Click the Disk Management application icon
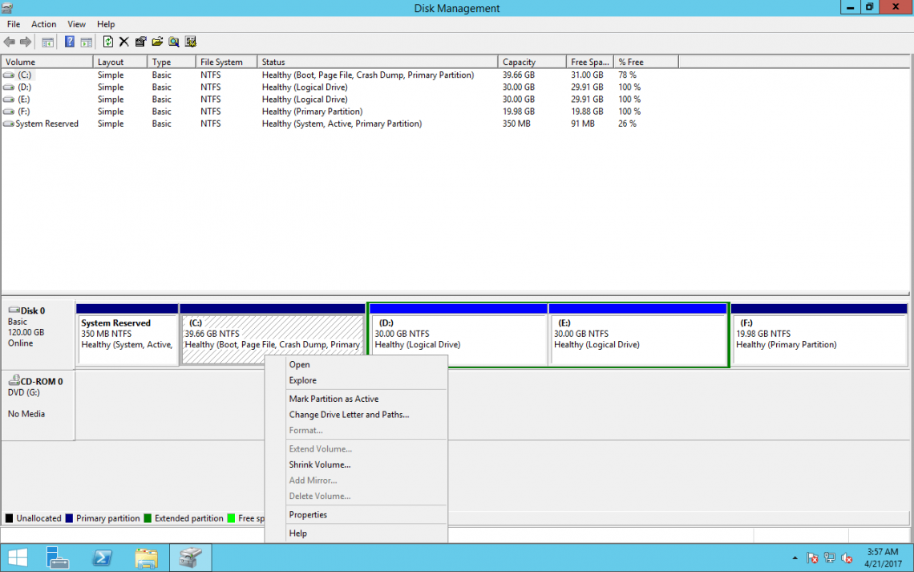Image resolution: width=914 pixels, height=572 pixels. [x=6, y=7]
